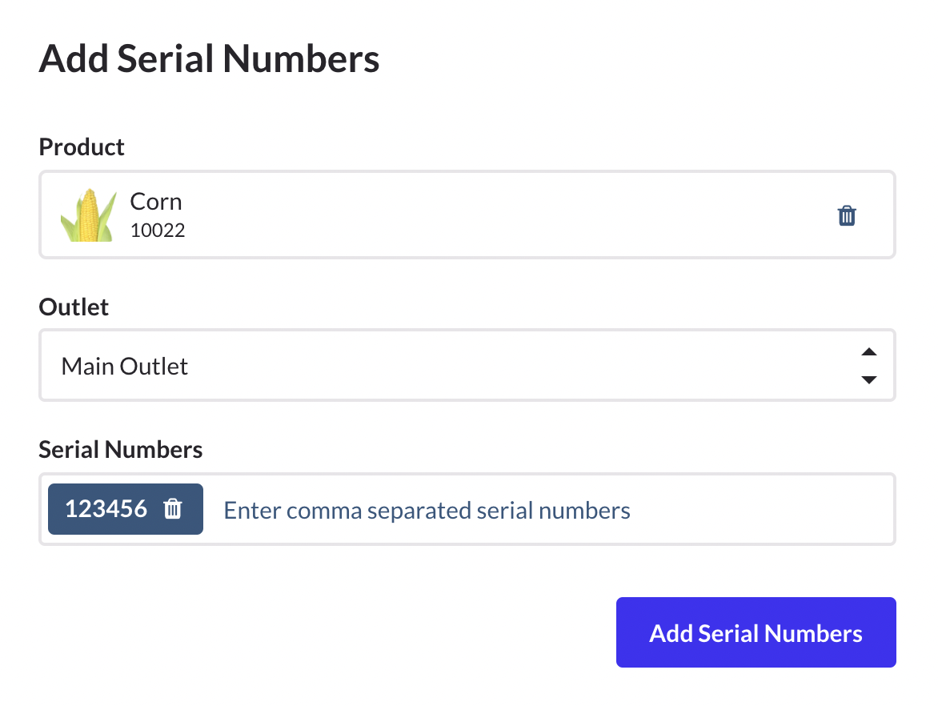938x706 pixels.
Task: Delete serial number 123456 via its trash icon
Action: [x=173, y=509]
